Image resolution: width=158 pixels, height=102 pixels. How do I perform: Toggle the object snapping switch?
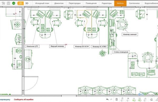(145, 100)
